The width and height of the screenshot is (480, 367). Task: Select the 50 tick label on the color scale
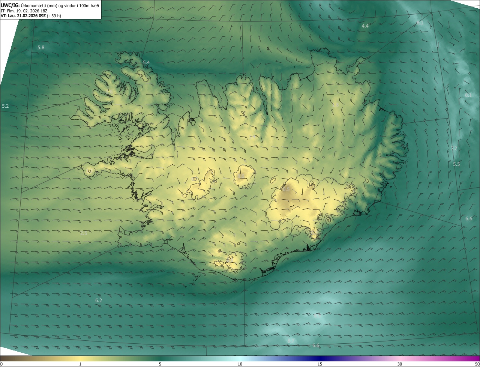(x=477, y=364)
